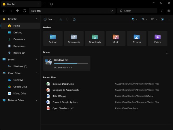
Task: Open the Files settings gear
Action: coord(169,11)
